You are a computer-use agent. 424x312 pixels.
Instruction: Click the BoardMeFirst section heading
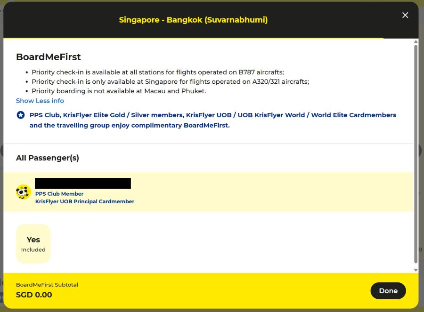[x=49, y=57]
